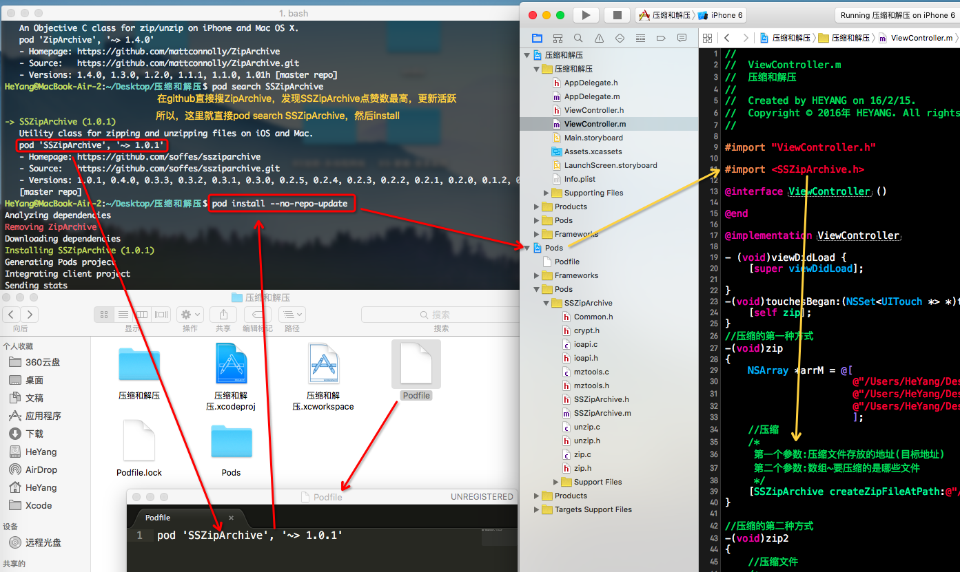Click the Xcode Stop button
Viewport: 960px width, 572px height.
point(617,15)
